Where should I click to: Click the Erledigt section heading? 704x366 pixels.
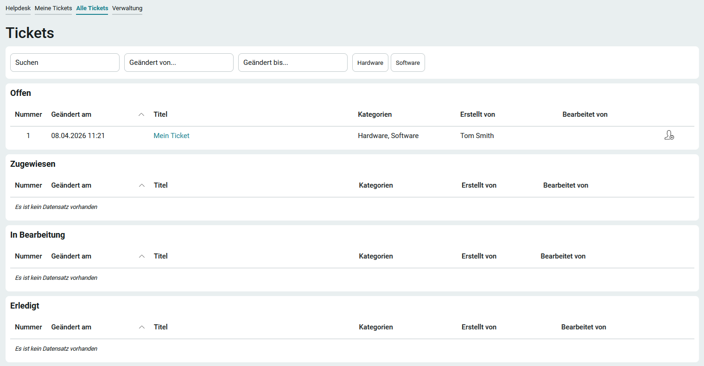coord(25,306)
